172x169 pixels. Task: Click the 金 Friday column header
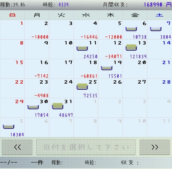coord(135,15)
